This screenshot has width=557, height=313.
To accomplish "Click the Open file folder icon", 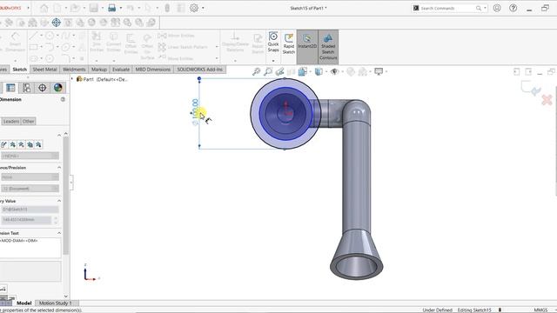I will pos(75,8).
